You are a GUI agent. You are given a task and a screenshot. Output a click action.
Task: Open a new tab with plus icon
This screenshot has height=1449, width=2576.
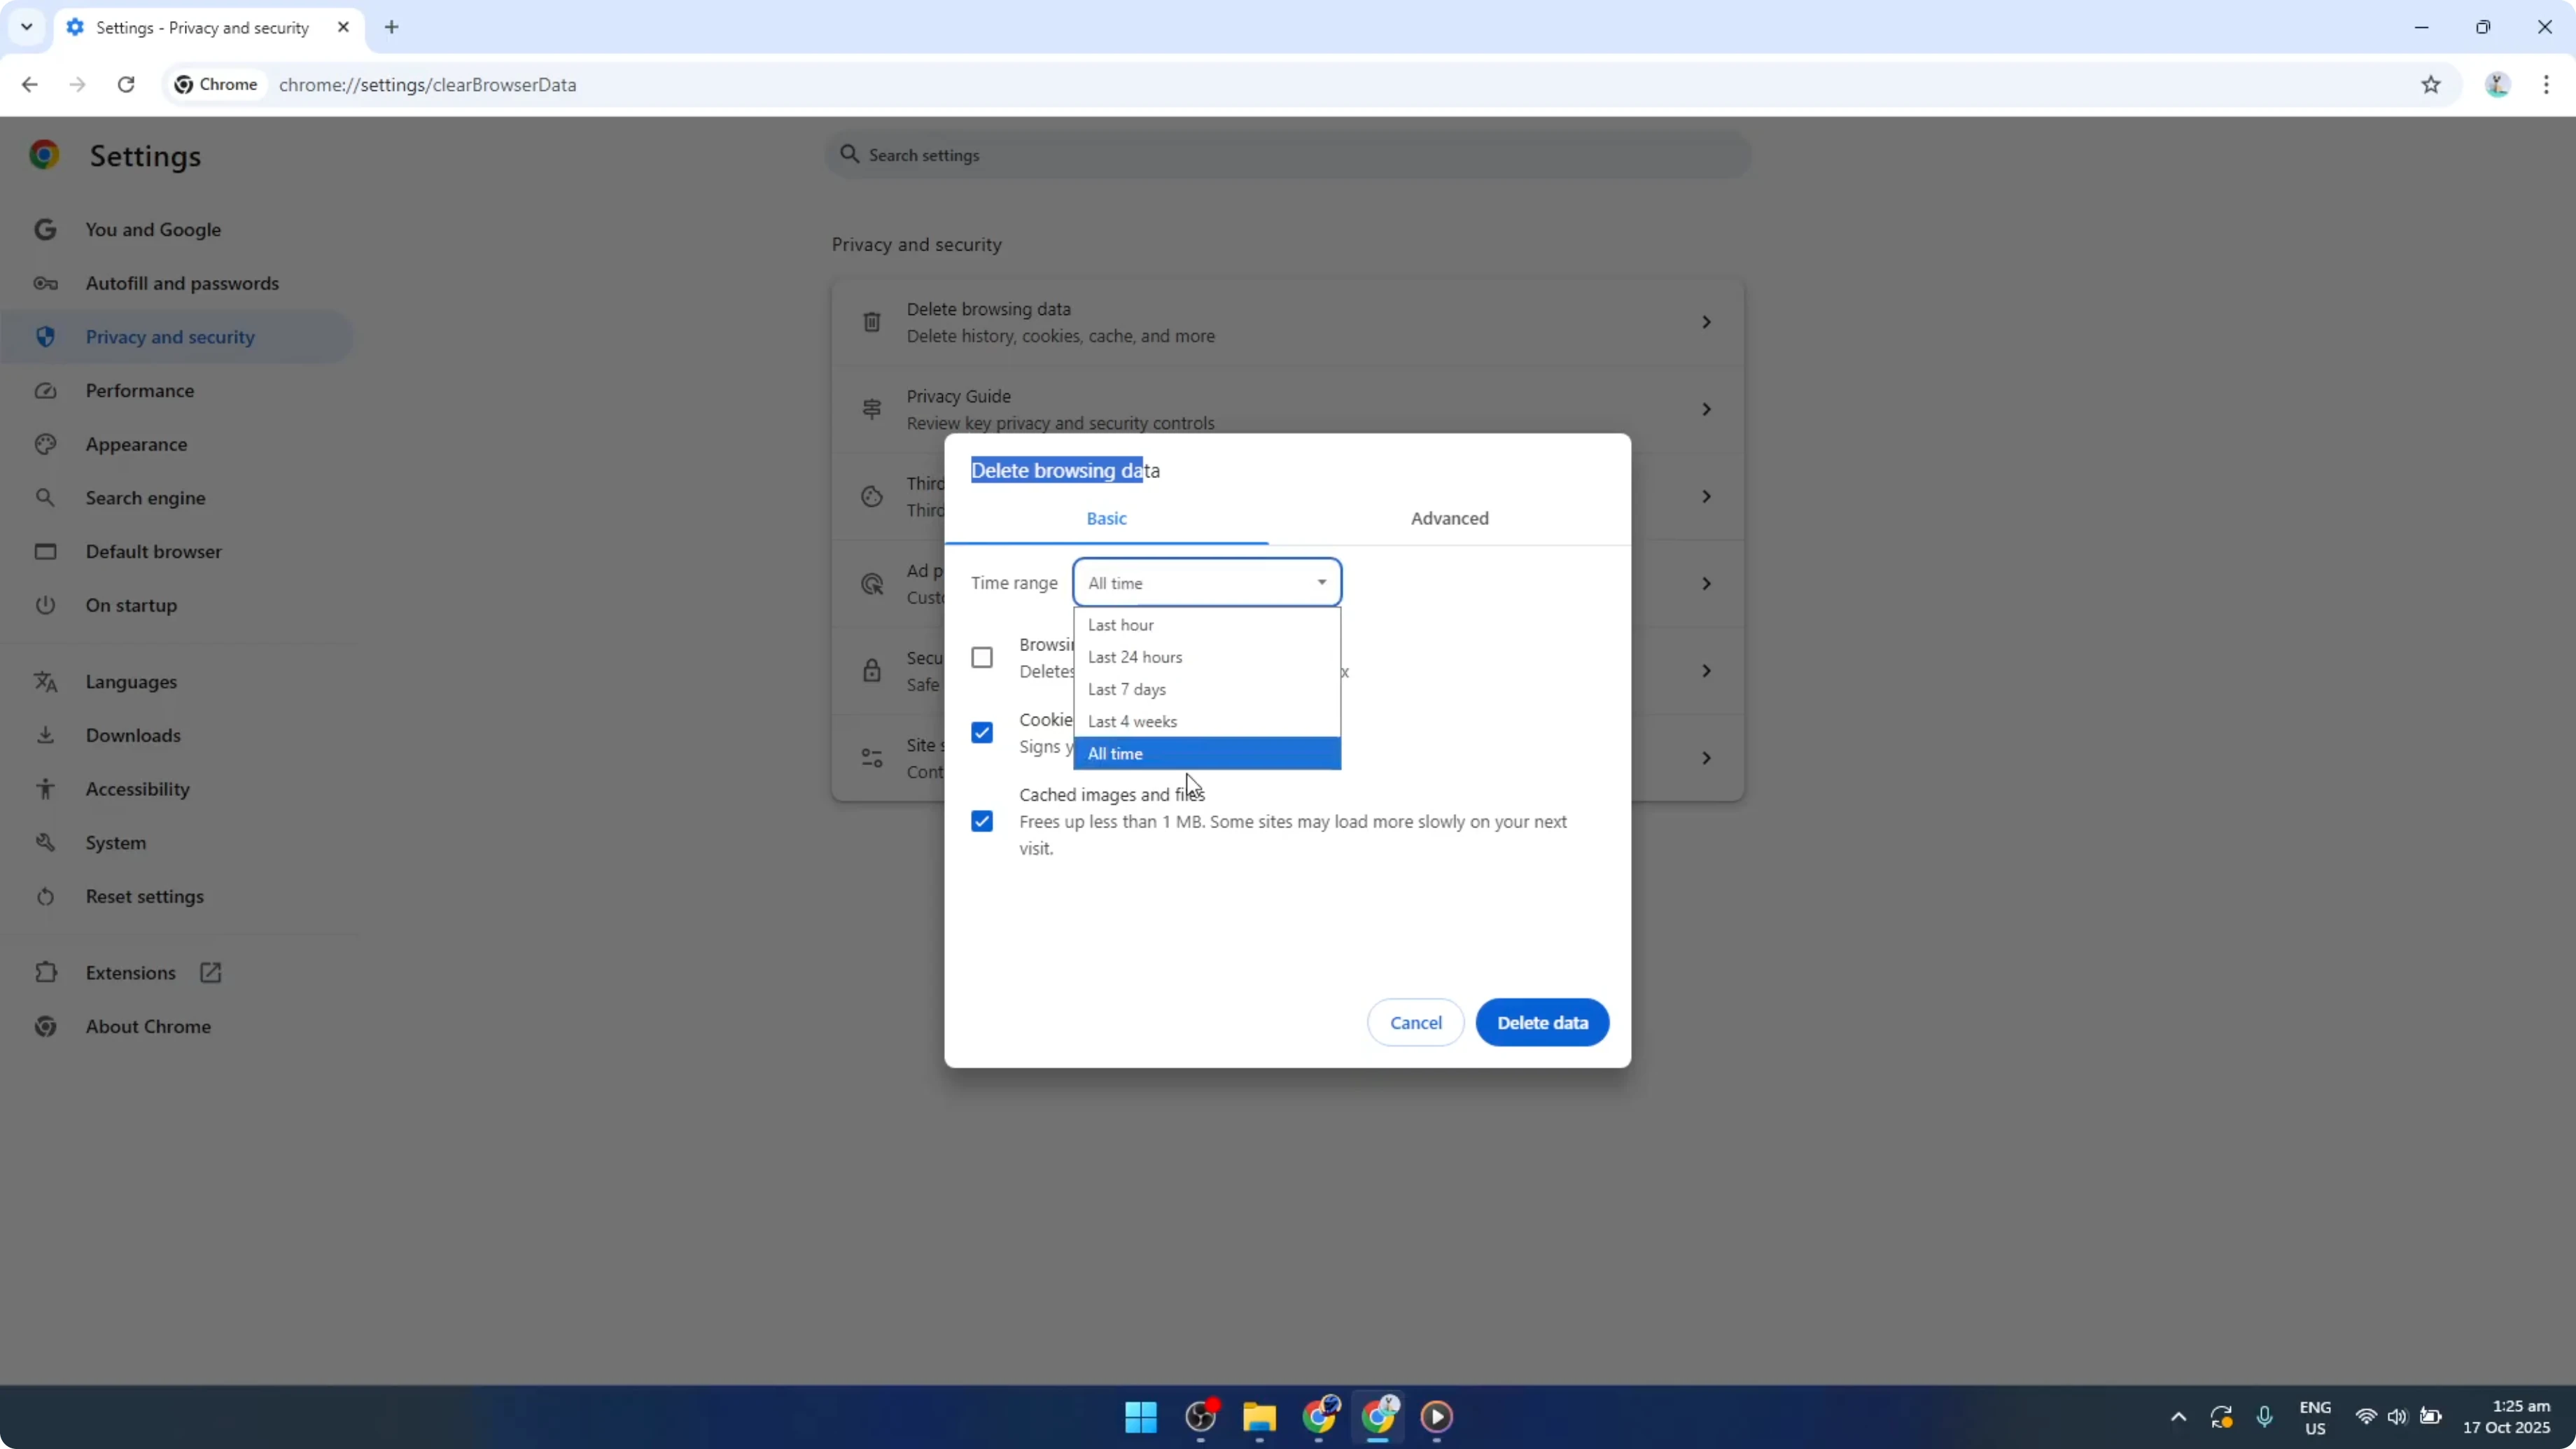click(392, 27)
